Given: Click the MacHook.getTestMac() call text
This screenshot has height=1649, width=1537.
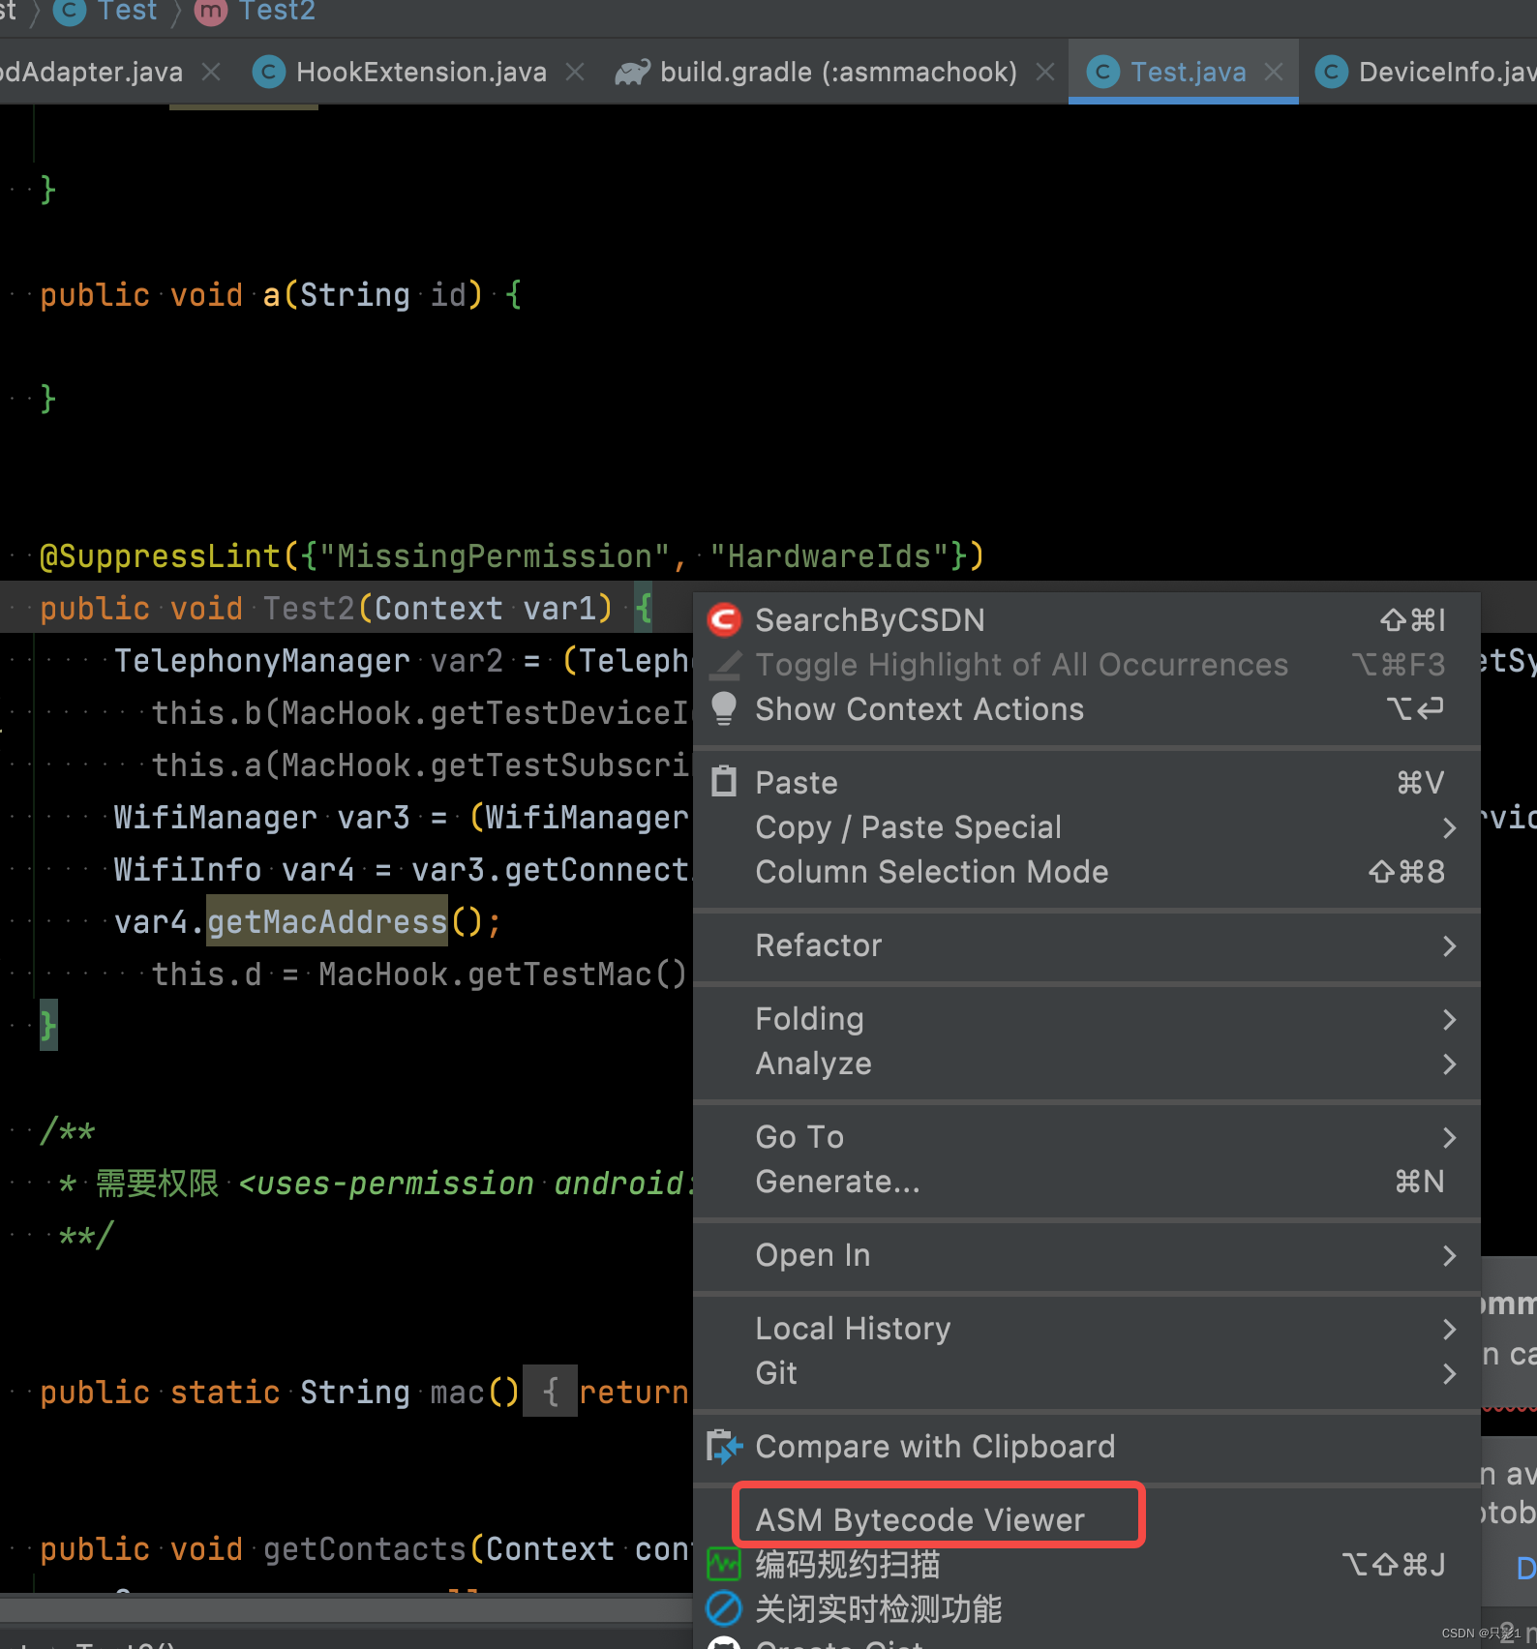Looking at the screenshot, I should coord(502,974).
